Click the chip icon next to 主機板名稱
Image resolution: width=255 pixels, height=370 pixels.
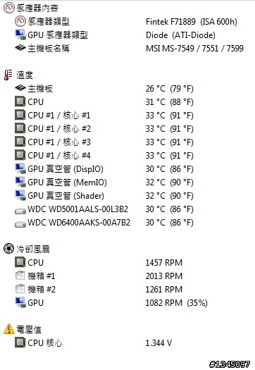click(20, 48)
